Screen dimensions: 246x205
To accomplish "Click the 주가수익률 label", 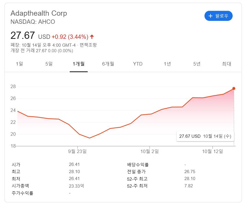I will point(22,193).
